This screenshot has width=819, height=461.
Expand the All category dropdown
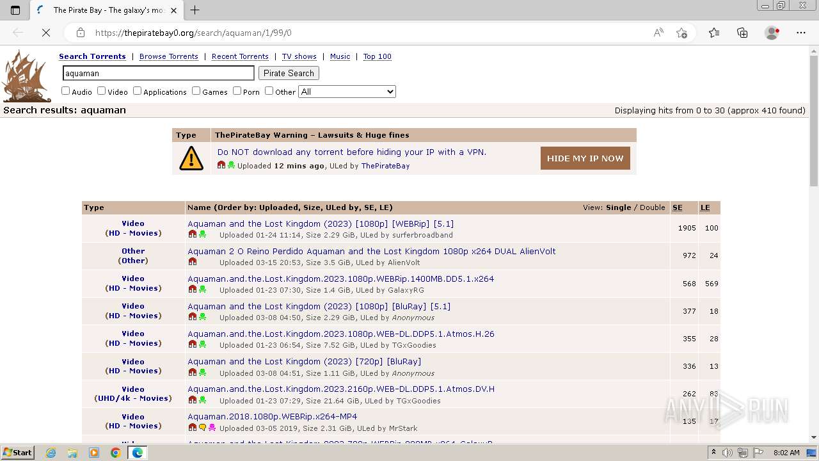[x=347, y=92]
